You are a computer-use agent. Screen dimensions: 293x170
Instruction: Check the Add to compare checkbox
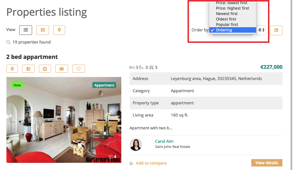(131, 163)
